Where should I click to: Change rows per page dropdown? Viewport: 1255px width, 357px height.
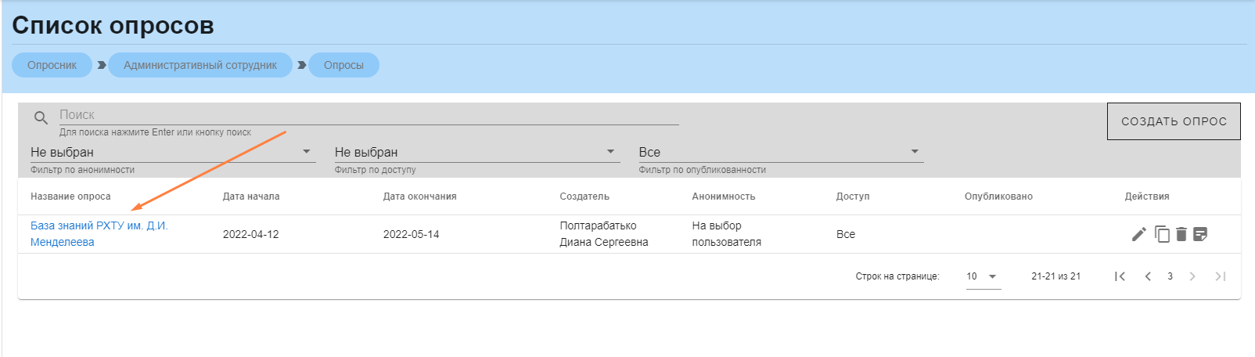point(983,276)
